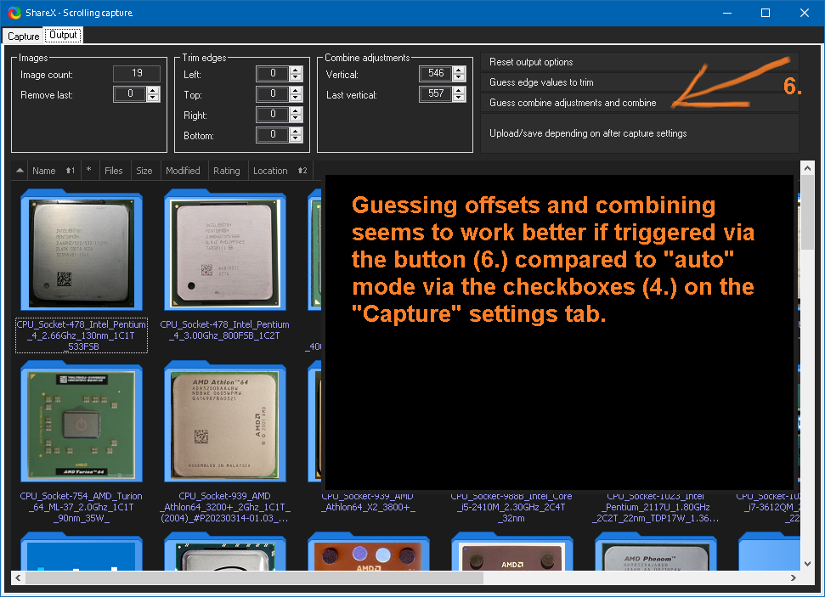Click the Image count field

[x=137, y=73]
